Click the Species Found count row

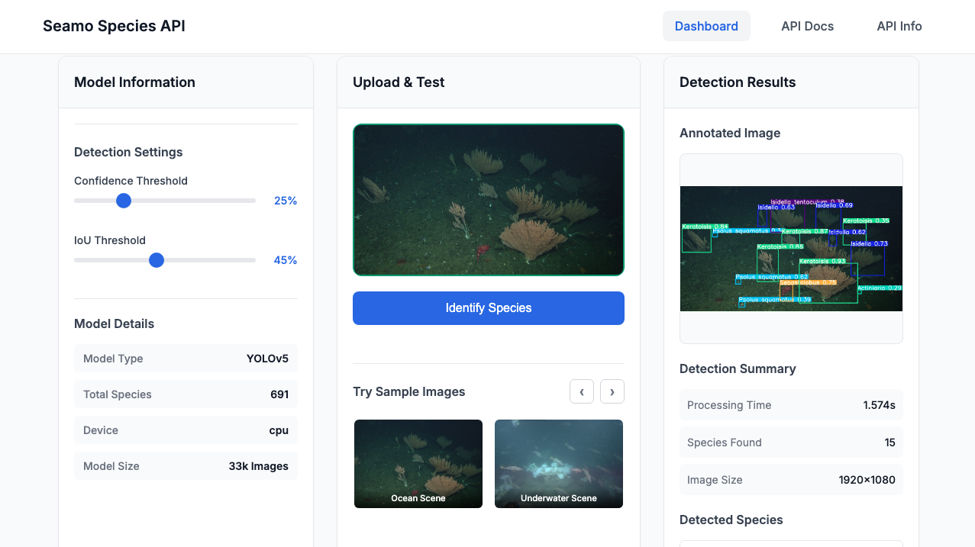(x=791, y=442)
